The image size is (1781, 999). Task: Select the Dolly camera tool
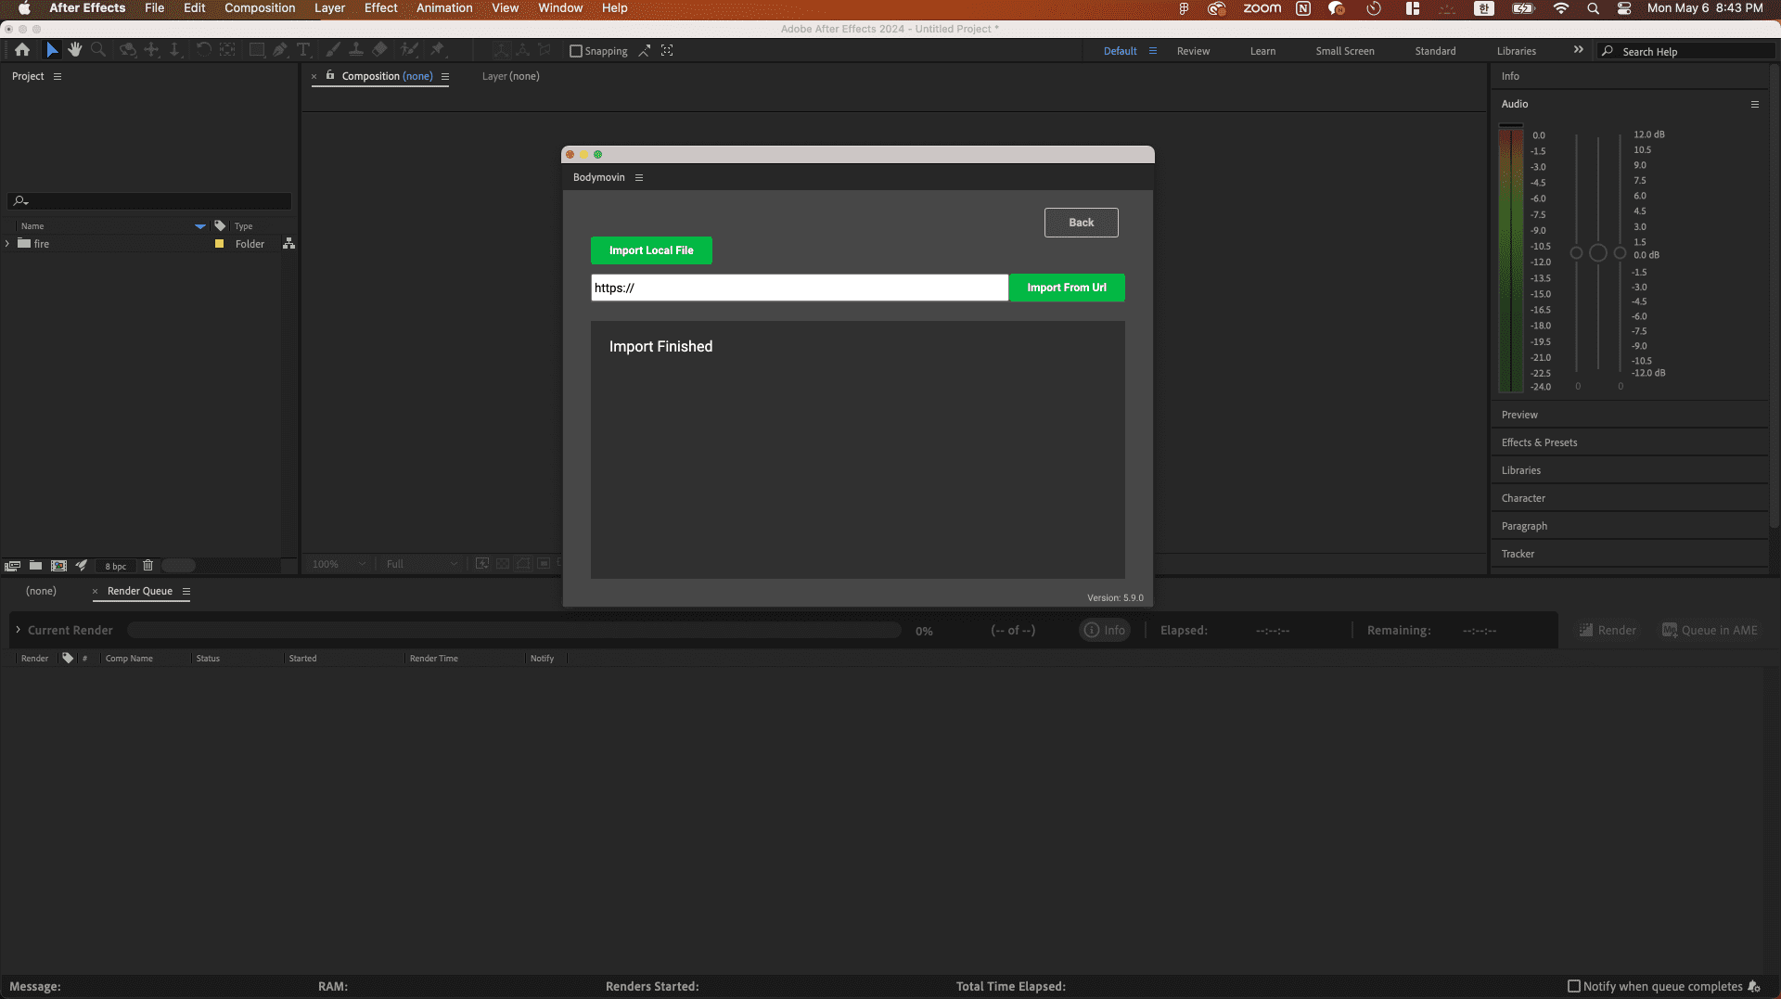tap(174, 50)
